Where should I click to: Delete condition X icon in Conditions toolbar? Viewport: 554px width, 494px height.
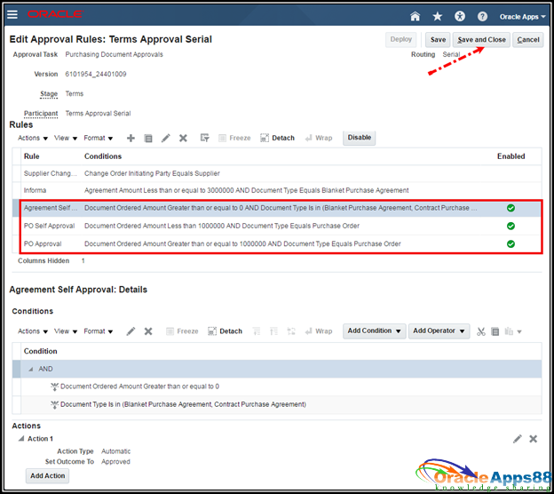pyautogui.click(x=148, y=331)
